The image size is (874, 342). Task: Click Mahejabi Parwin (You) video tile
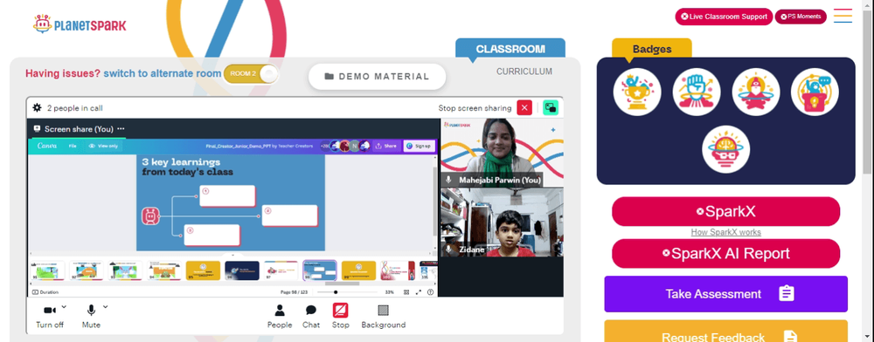(x=502, y=153)
